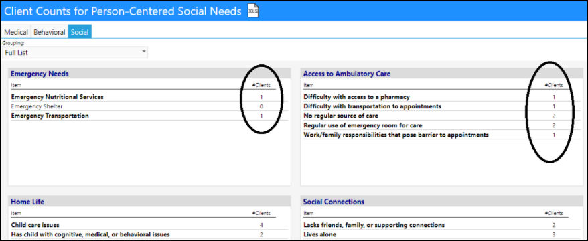
Task: Select the Lives alone row
Action: 442,234
